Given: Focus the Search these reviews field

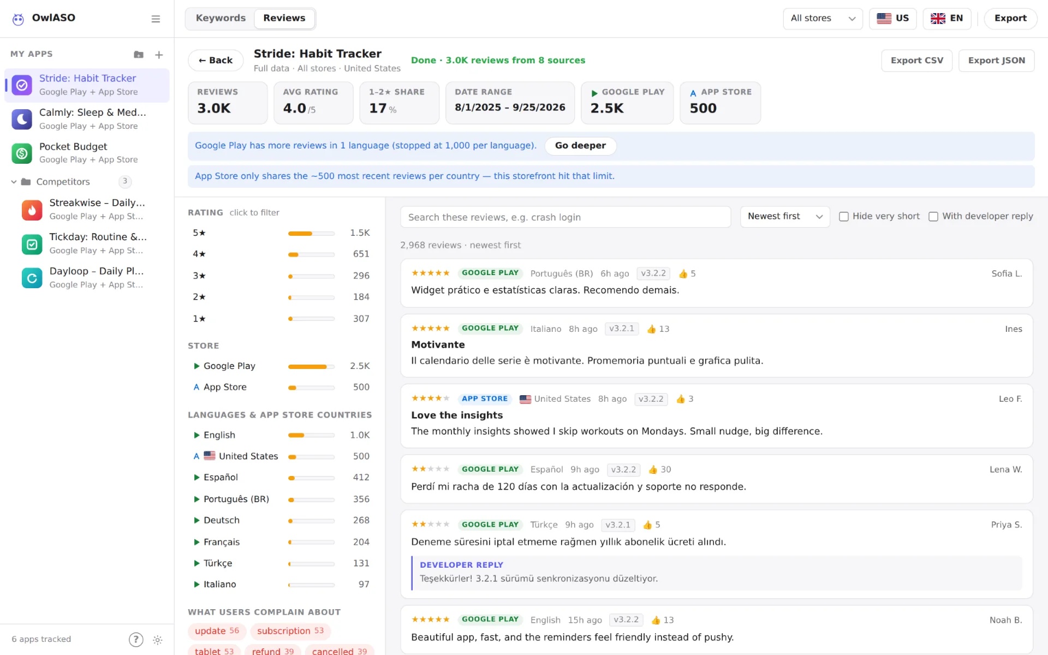Looking at the screenshot, I should pyautogui.click(x=565, y=217).
